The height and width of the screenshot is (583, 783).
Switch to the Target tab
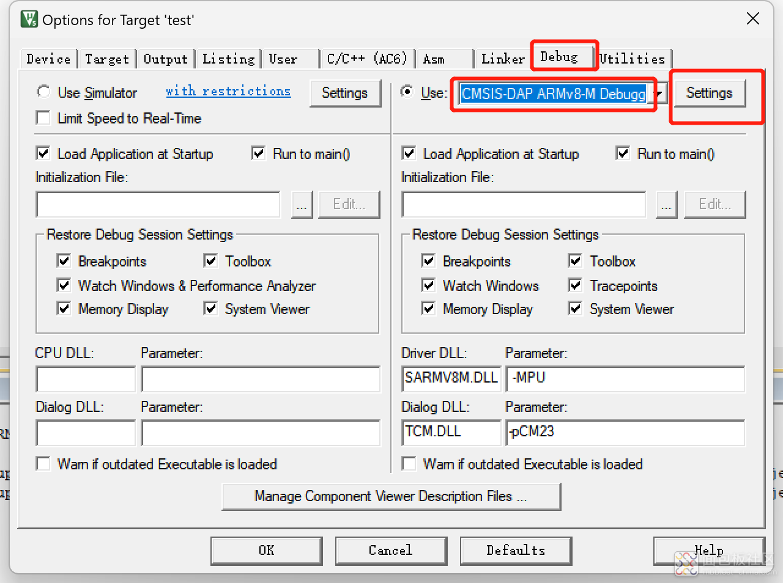107,59
